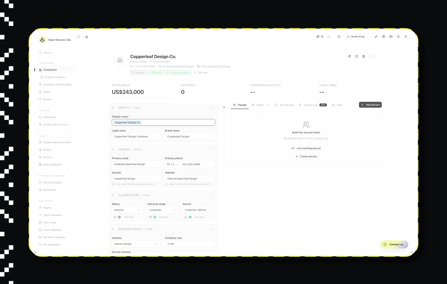Collapse the Contact section chevron
This screenshot has width=447, height=284.
[213, 149]
